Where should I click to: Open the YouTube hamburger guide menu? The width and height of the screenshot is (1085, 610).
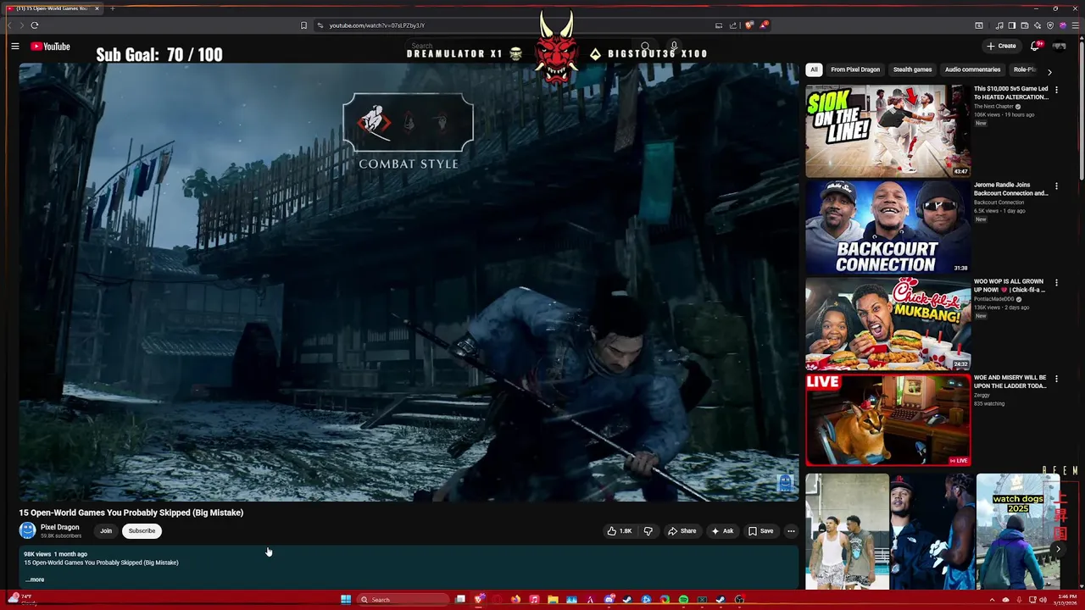15,47
